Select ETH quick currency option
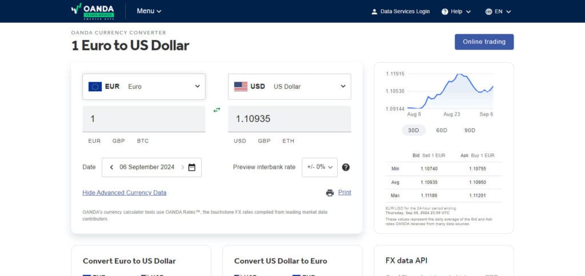Screen dimensions: 585x276 (x=289, y=141)
